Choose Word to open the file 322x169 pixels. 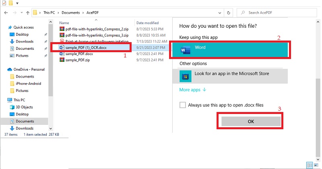[230, 50]
